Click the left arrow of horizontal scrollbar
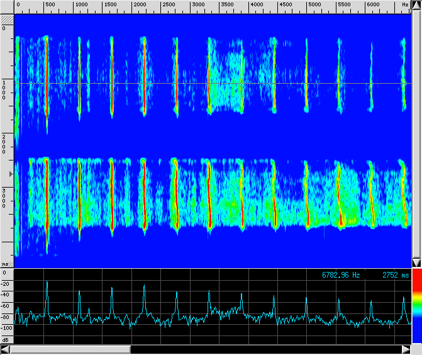The height and width of the screenshot is (355, 422). point(5,349)
